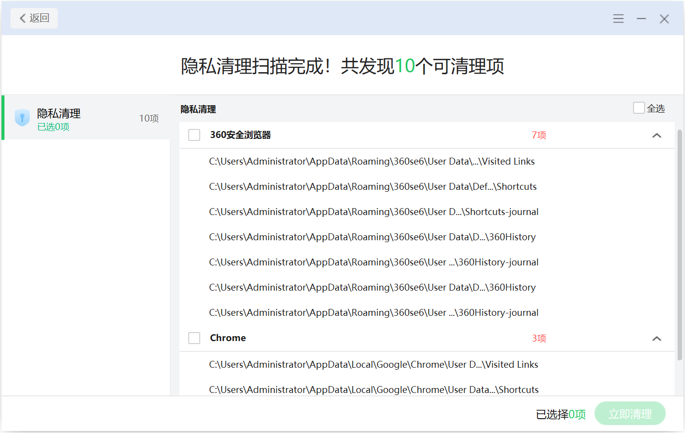Collapse the 360安全浏览器 group

[x=657, y=135]
